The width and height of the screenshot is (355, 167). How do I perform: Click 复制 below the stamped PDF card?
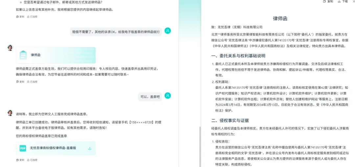[x=20, y=160]
